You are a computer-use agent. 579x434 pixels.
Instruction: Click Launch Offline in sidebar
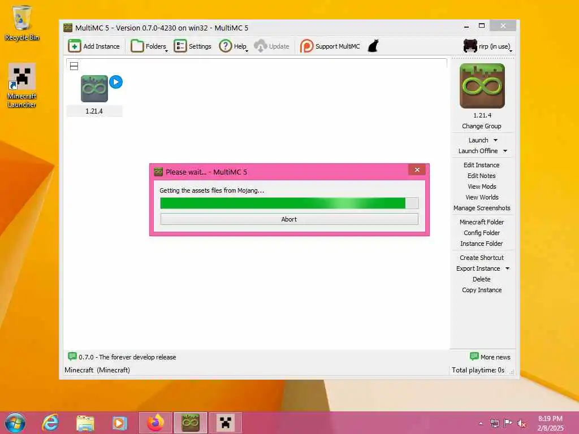tap(478, 151)
